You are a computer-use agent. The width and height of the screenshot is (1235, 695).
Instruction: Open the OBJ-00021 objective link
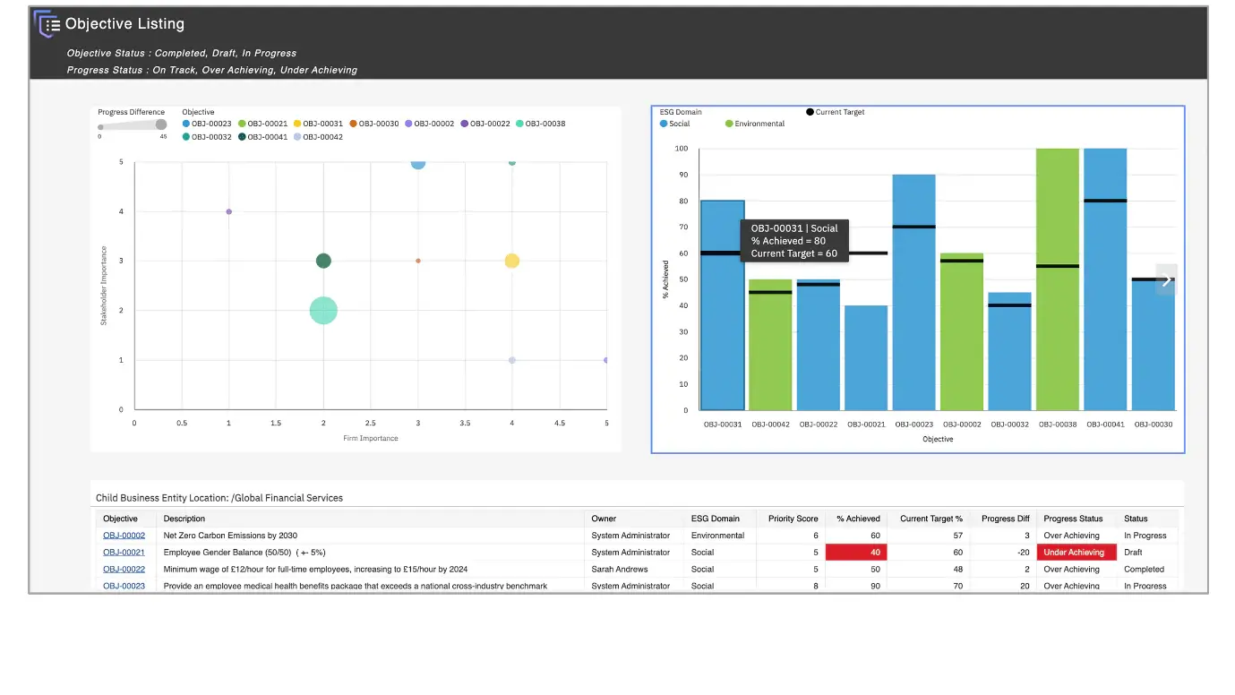(124, 553)
